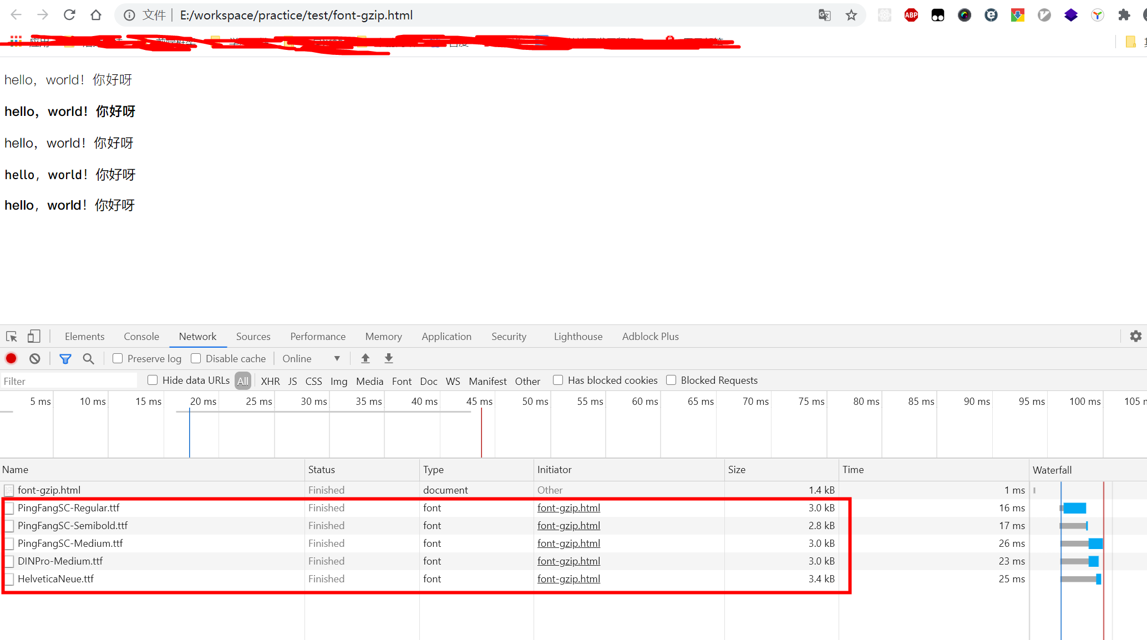Click the purple diamond extension icon
Screen dimensions: 1147x640
[1071, 15]
